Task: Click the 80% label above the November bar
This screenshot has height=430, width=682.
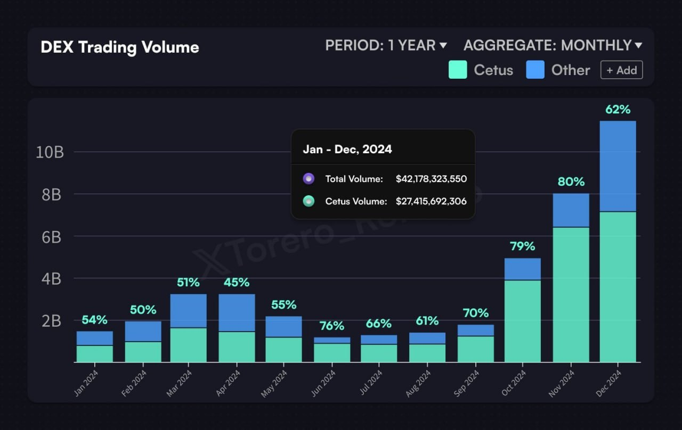Action: (571, 181)
